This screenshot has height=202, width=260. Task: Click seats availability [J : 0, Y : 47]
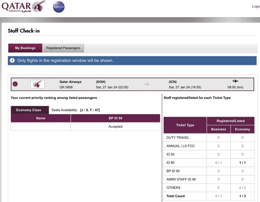coord(90,110)
